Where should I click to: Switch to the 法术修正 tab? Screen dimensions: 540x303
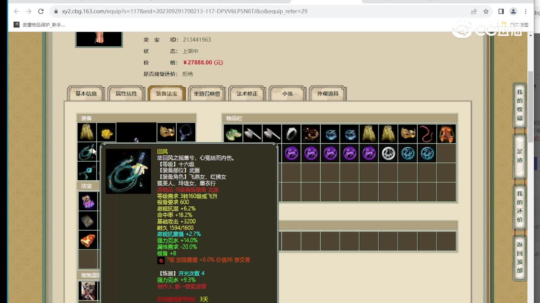pyautogui.click(x=247, y=93)
